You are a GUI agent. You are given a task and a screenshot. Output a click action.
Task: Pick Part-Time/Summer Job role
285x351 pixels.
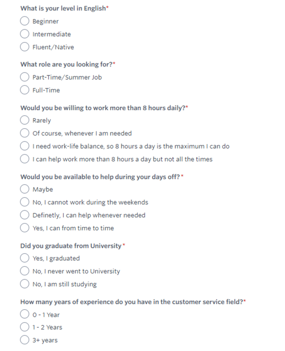(x=25, y=77)
